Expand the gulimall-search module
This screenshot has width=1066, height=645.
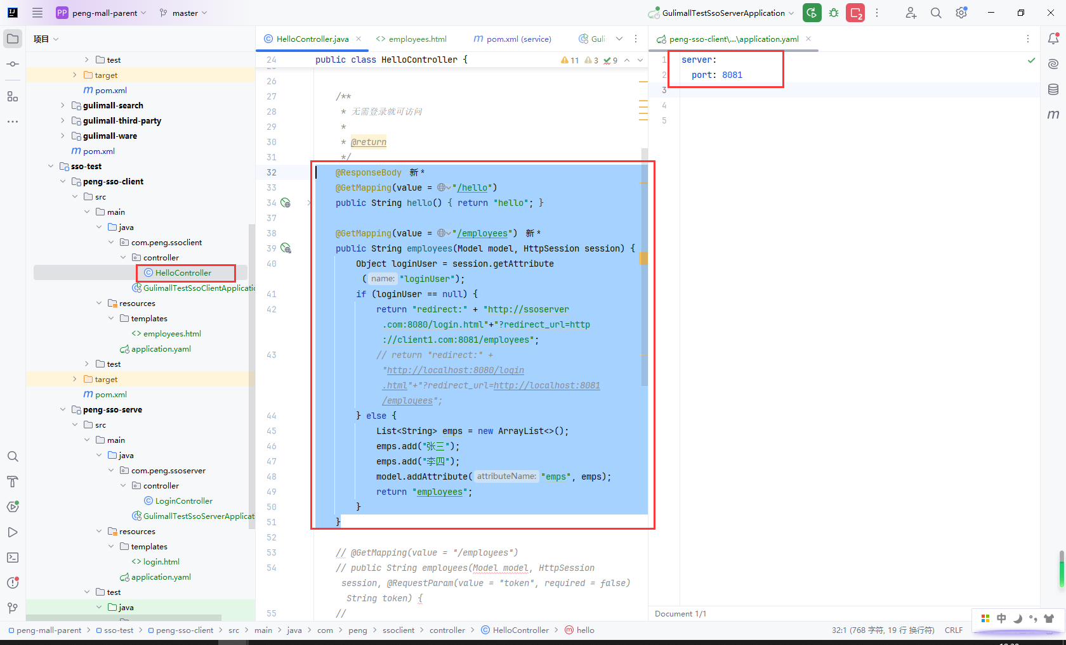tap(62, 105)
